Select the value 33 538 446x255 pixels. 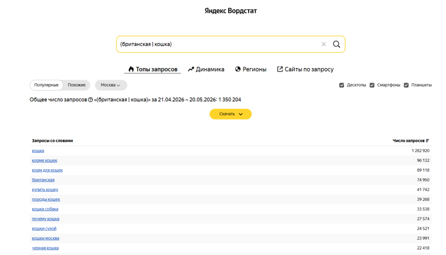(x=423, y=209)
